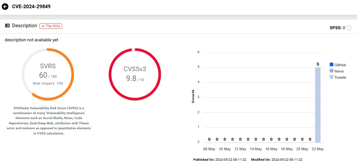
Task: Click the 08 May axis label
Action: (209, 149)
